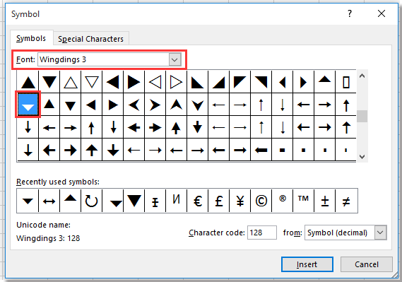Expand the 'from' Symbol (decimal) dropdown
This screenshot has height=282, width=402.
pos(381,233)
